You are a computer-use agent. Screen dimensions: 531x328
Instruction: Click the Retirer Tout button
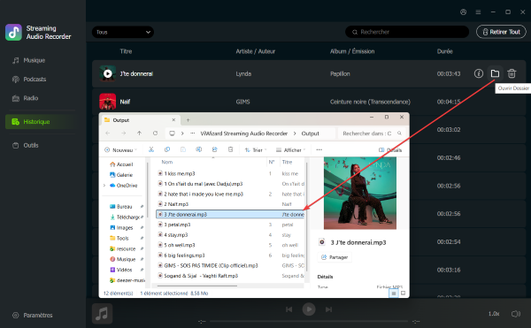[501, 32]
